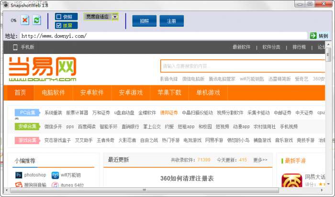Click the 变态游戏盒子 link
This screenshot has height=197, width=335.
pos(57,140)
